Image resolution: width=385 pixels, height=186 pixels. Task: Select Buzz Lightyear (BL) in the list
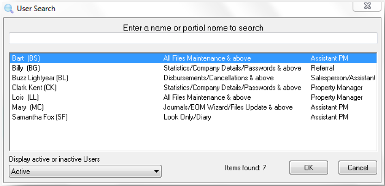[x=193, y=78]
